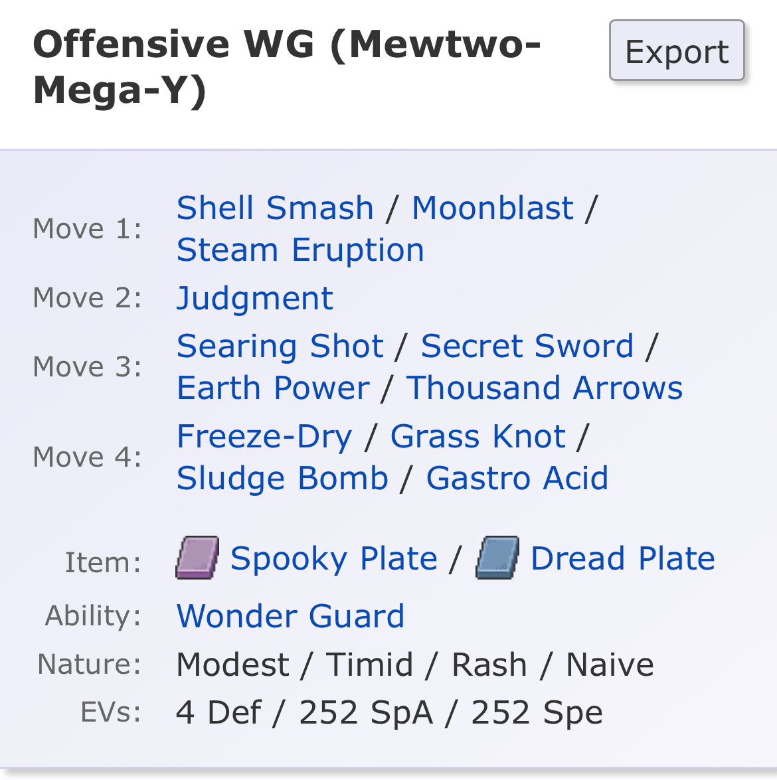Open the Earth Power move page
Viewport: 777px width, 780px height.
pyautogui.click(x=273, y=388)
